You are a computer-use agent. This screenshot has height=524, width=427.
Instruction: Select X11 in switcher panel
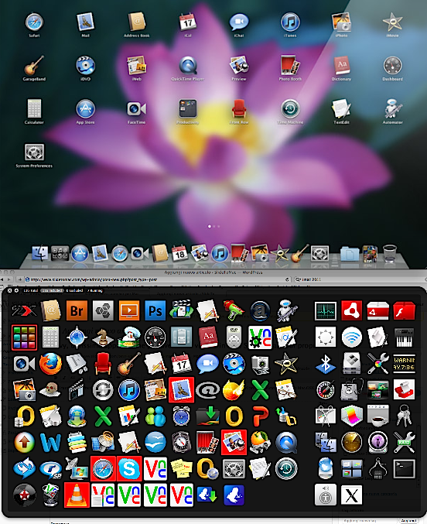tap(351, 495)
